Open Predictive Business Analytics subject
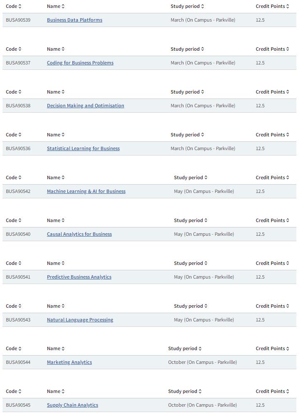This screenshot has height=420, width=301. click(79, 277)
